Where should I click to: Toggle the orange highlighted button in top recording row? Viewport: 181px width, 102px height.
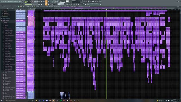[46, 1]
